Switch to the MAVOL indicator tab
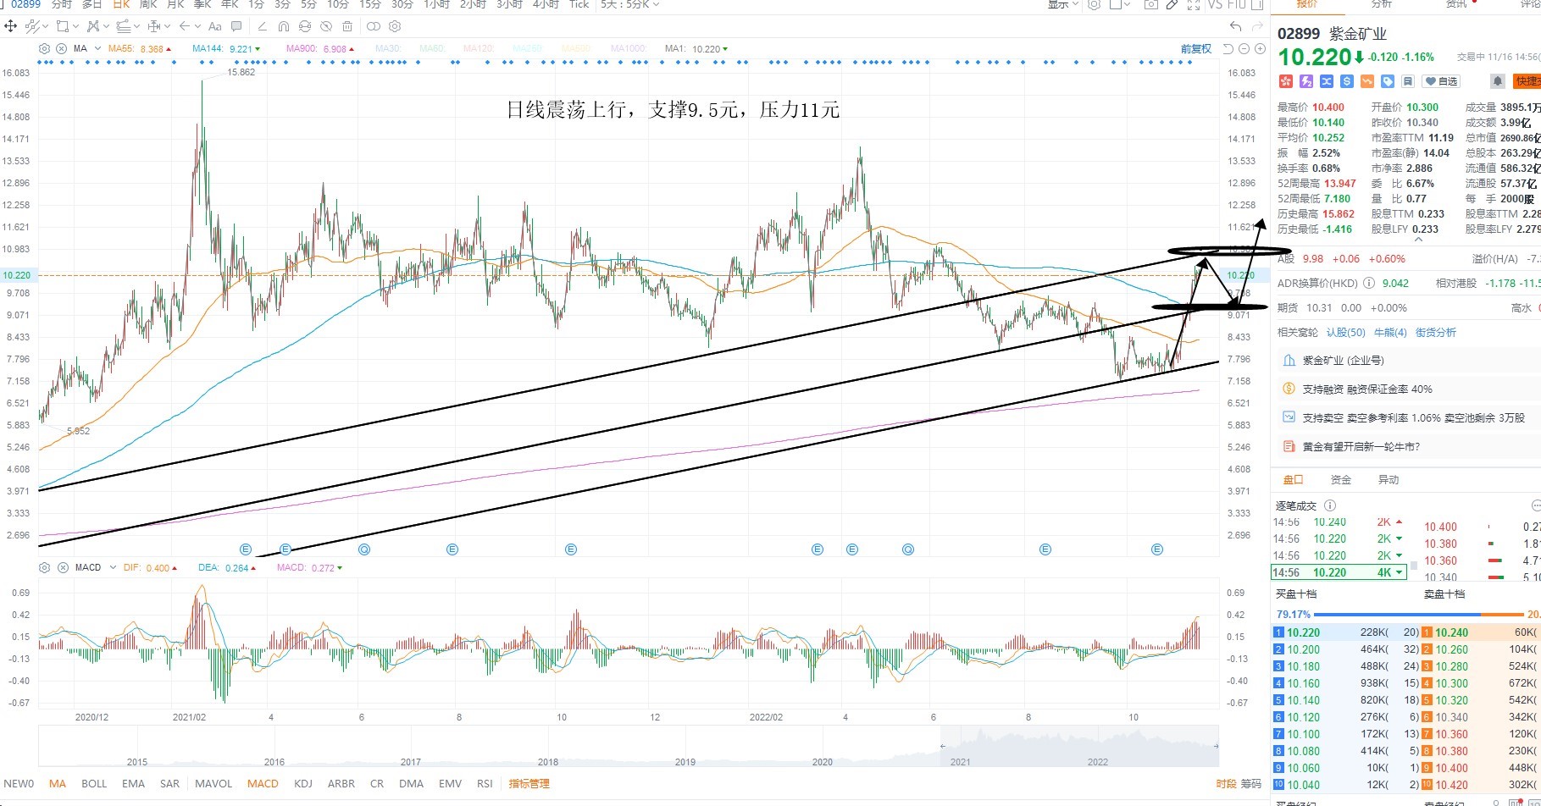This screenshot has width=1541, height=806. [x=213, y=783]
